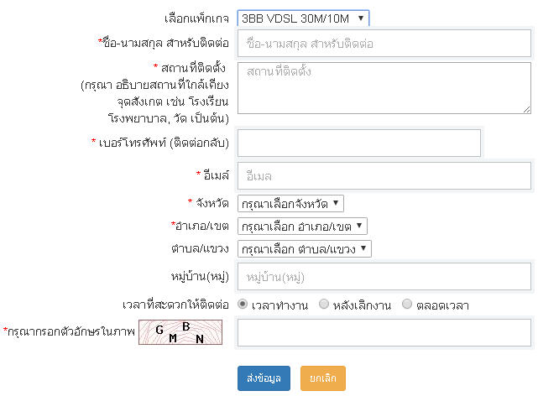Click the resize handle of address box
This screenshot has height=396, width=538.
[x=525, y=107]
